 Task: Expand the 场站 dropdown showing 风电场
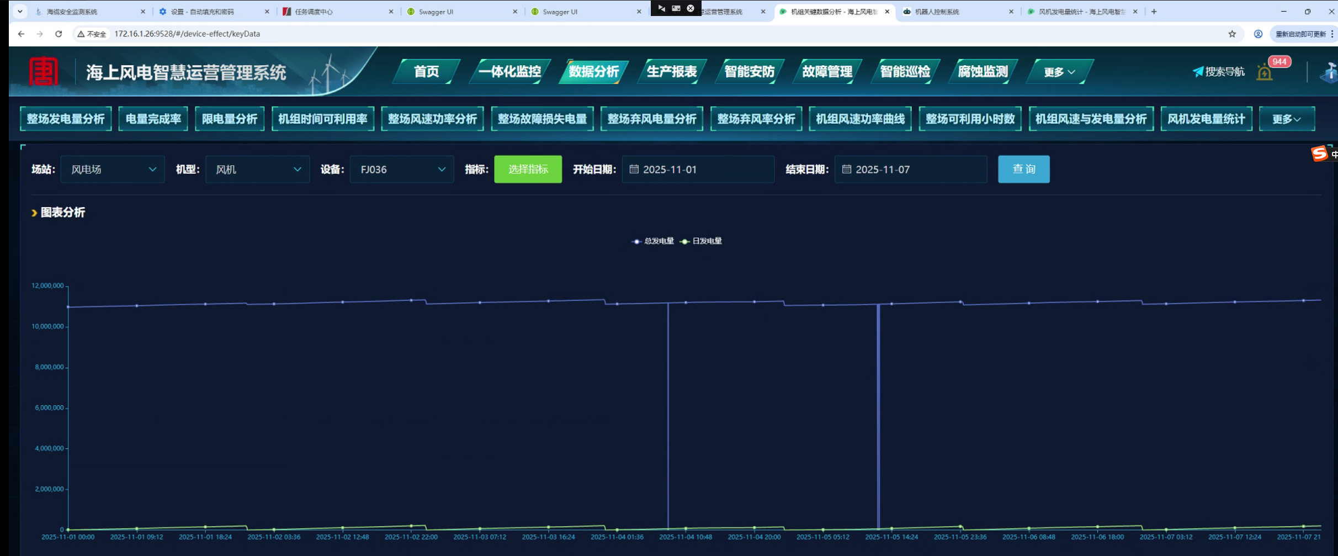pos(113,170)
